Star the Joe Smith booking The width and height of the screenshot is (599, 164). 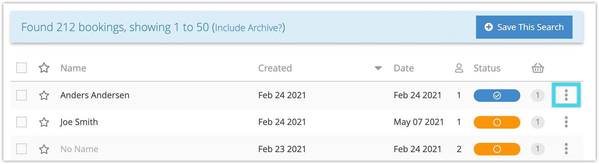[44, 122]
